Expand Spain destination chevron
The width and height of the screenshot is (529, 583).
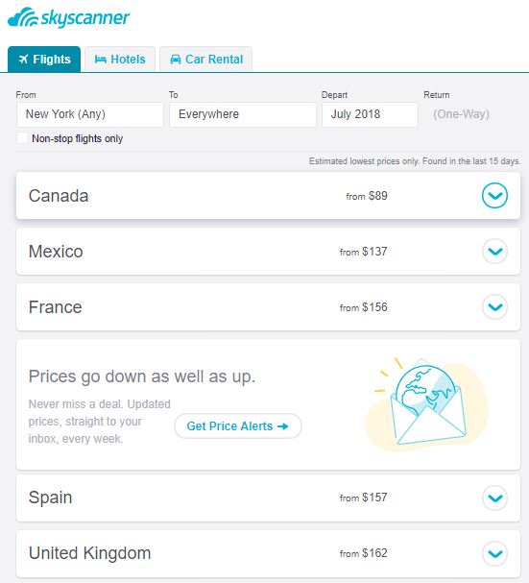coord(494,498)
